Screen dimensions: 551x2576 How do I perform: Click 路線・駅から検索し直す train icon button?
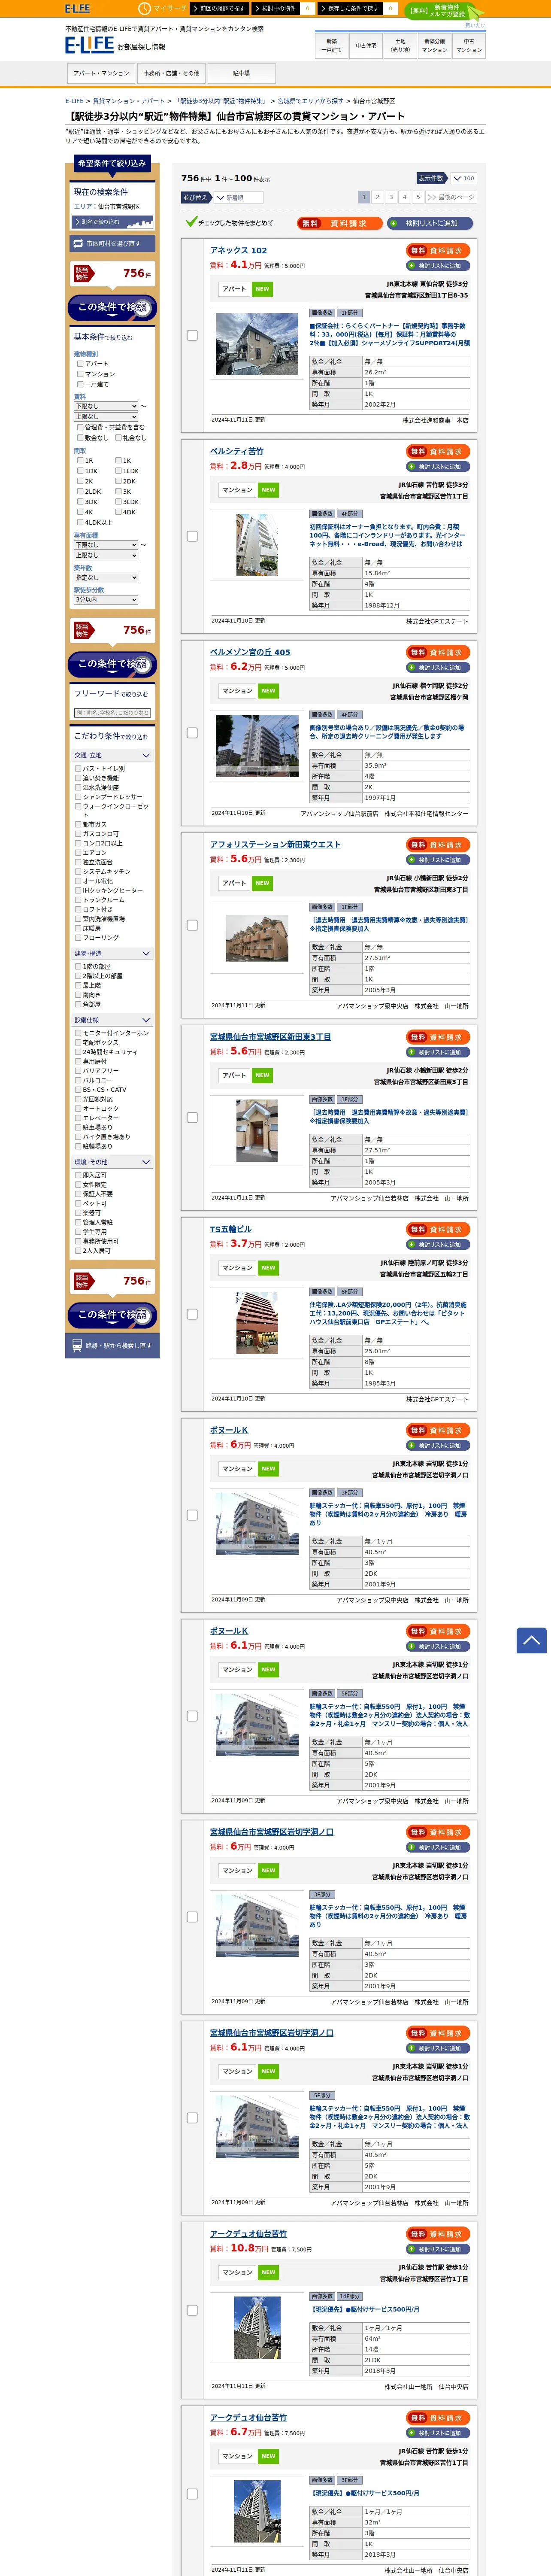(111, 1345)
